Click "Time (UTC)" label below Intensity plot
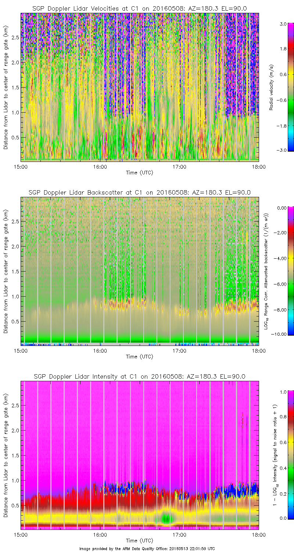294x552 pixels. (x=139, y=541)
